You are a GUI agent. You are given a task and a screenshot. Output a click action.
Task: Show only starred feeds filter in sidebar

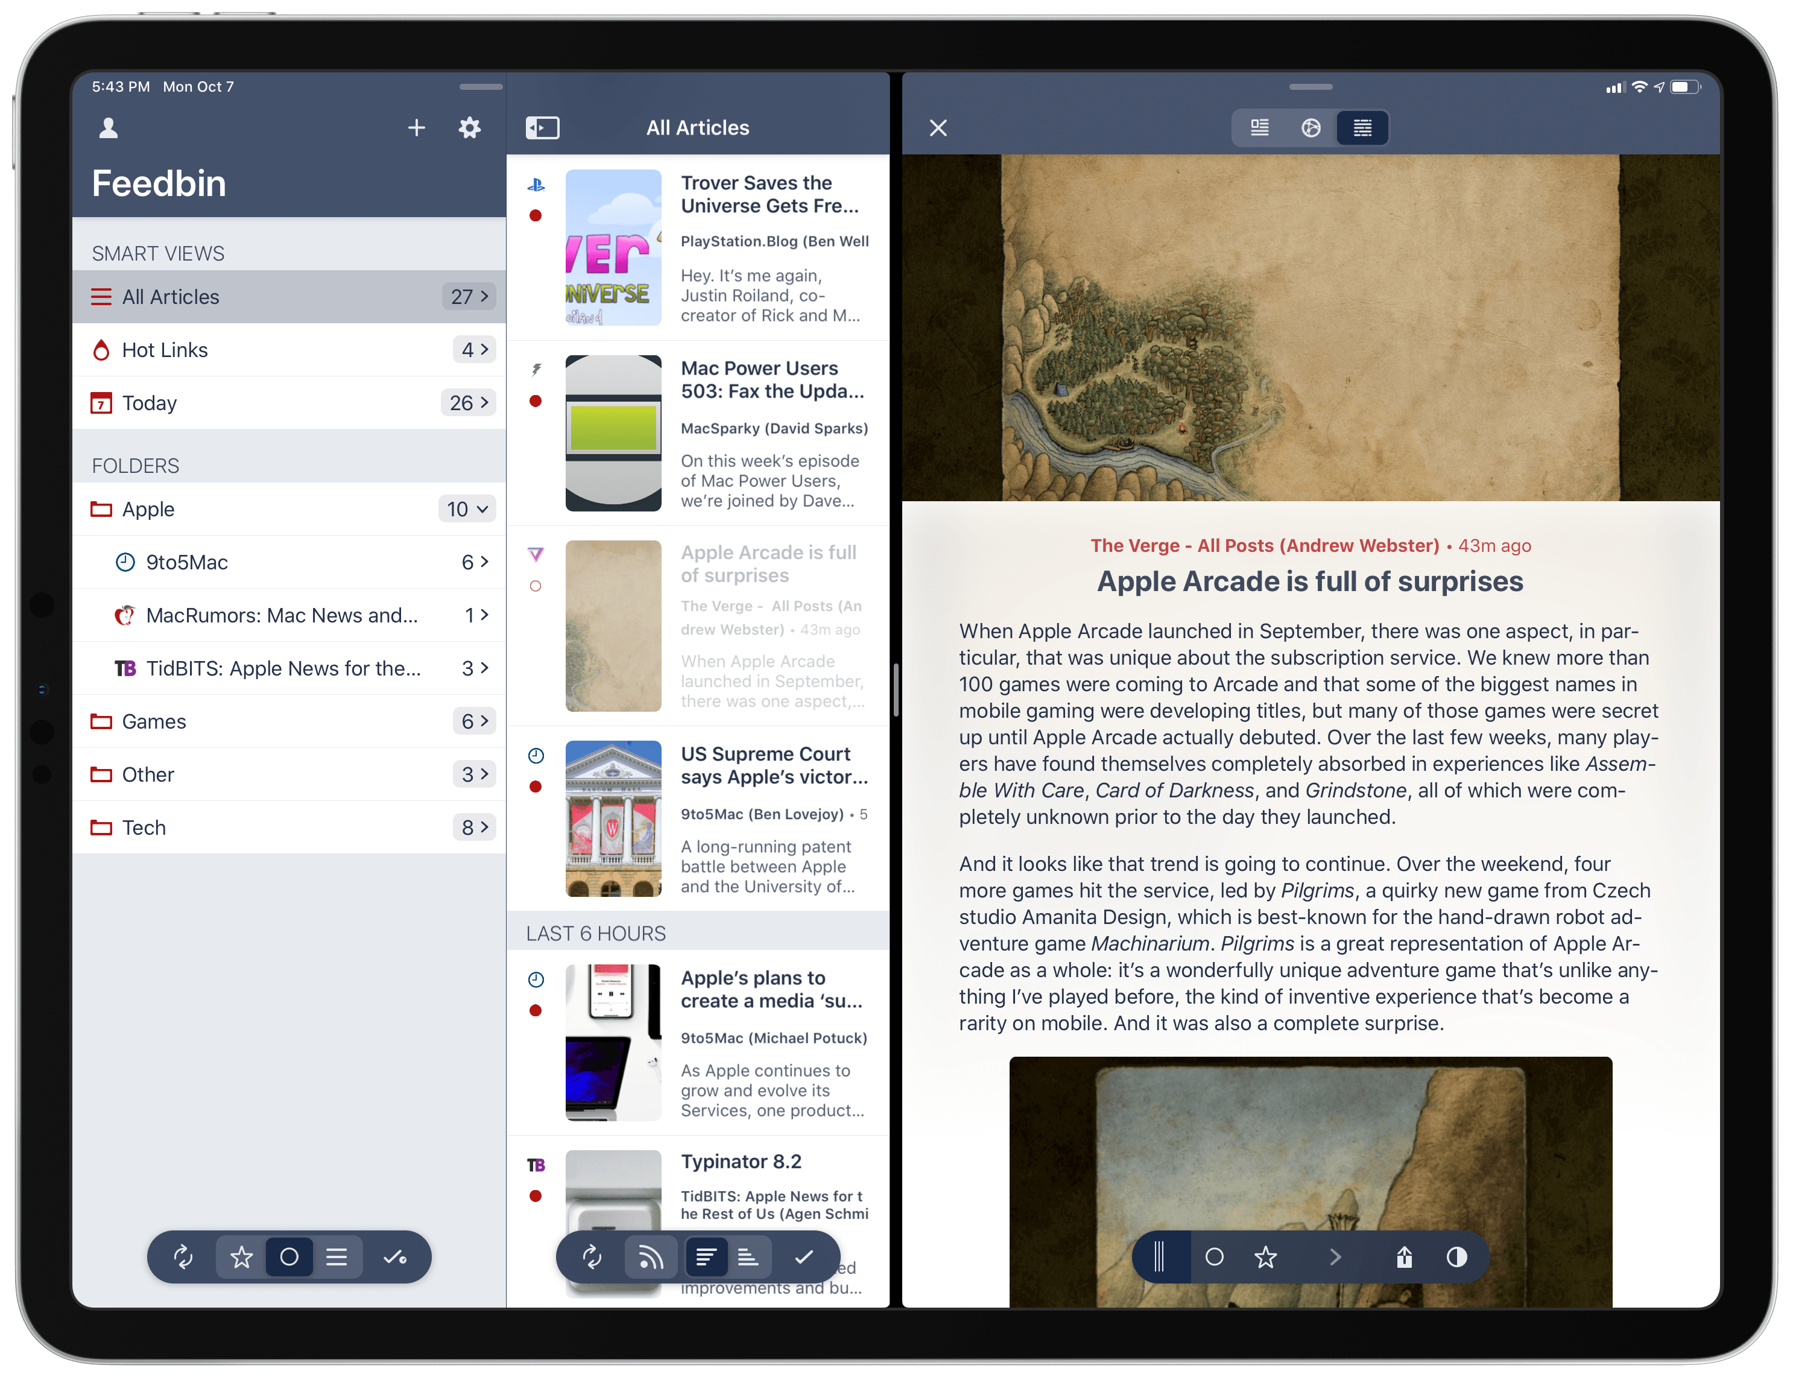tap(241, 1257)
